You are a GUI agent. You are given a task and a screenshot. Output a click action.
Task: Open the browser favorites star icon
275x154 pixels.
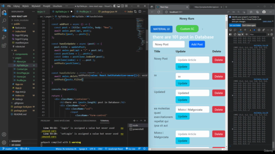[x=251, y=12]
